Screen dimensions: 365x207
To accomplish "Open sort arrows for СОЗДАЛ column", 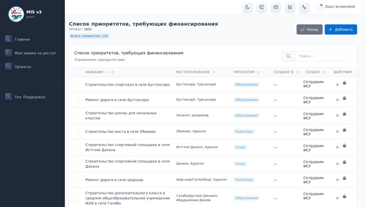I will click(x=324, y=72).
